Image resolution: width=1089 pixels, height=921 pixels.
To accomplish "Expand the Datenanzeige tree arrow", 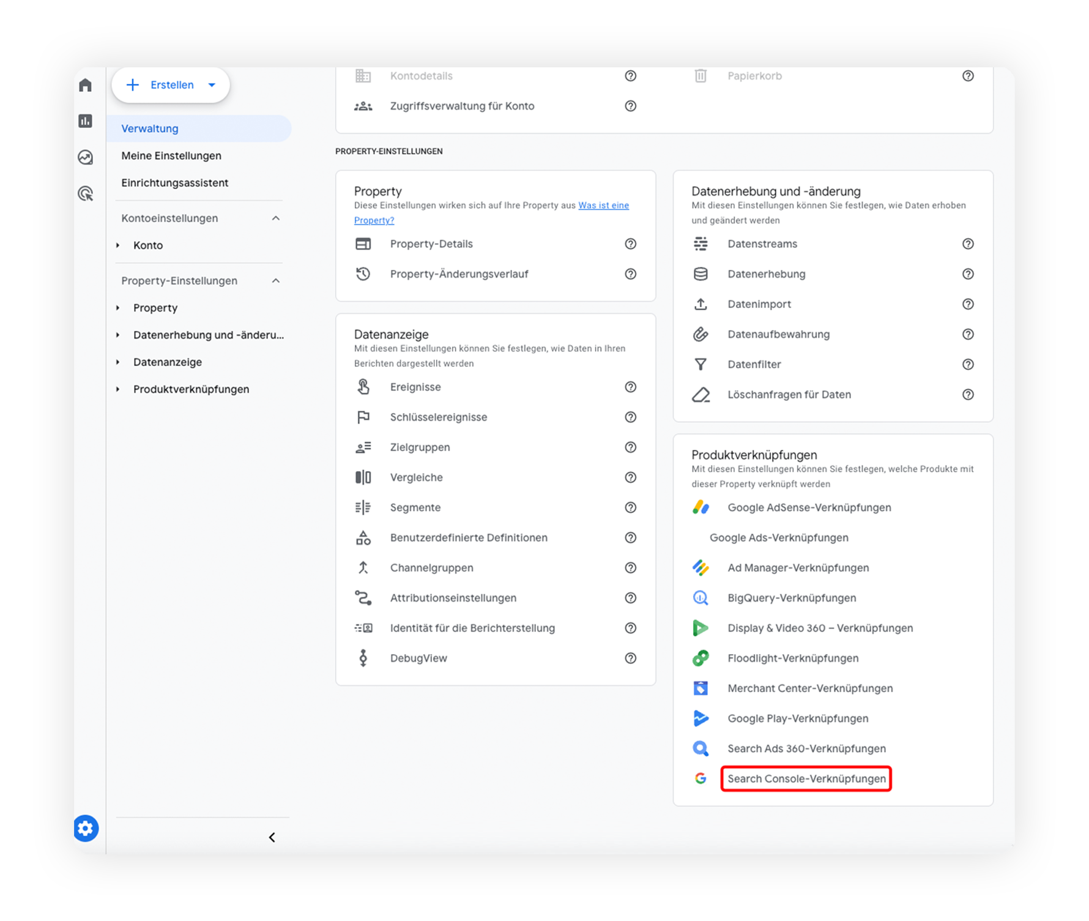I will point(118,362).
